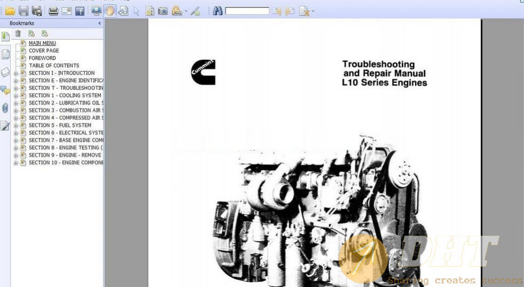Expand SECTION 6 - ELECTRICAL SYSTEM node
Image resolution: width=524 pixels, height=287 pixels.
(x=15, y=133)
